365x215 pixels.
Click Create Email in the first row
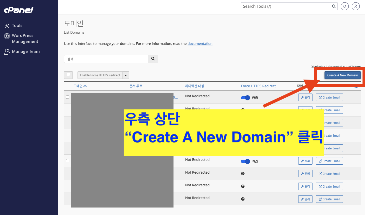[329, 97]
